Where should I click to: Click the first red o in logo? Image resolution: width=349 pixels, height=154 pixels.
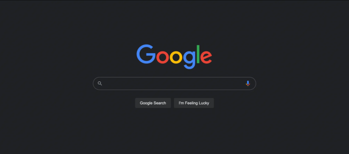pyautogui.click(x=162, y=57)
